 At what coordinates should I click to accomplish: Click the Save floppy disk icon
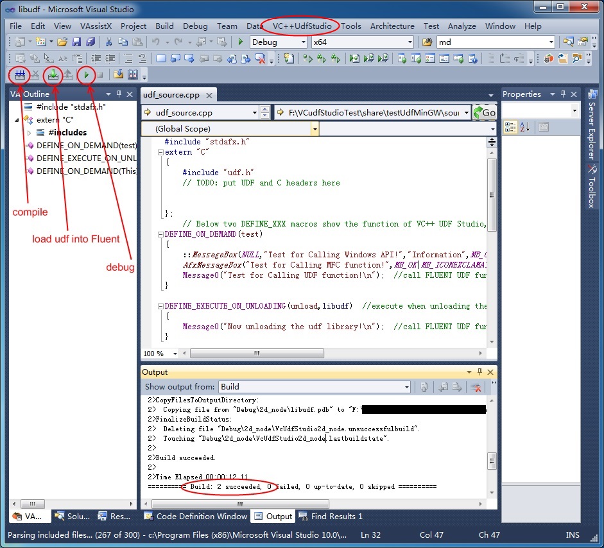(x=76, y=42)
